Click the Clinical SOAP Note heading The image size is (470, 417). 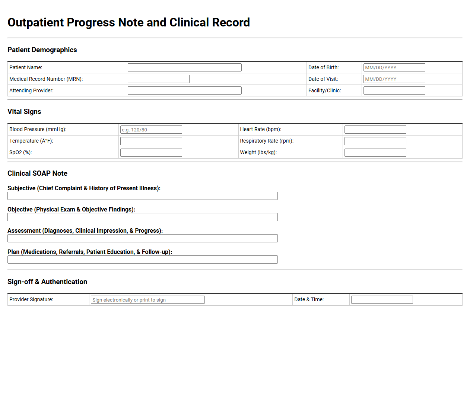tap(37, 174)
